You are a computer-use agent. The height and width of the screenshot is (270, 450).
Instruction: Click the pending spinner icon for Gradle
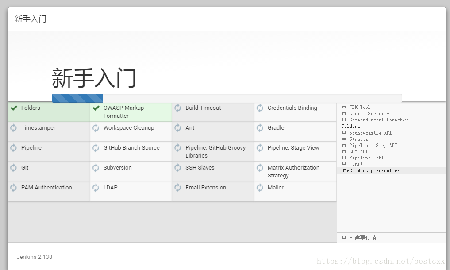pos(260,128)
